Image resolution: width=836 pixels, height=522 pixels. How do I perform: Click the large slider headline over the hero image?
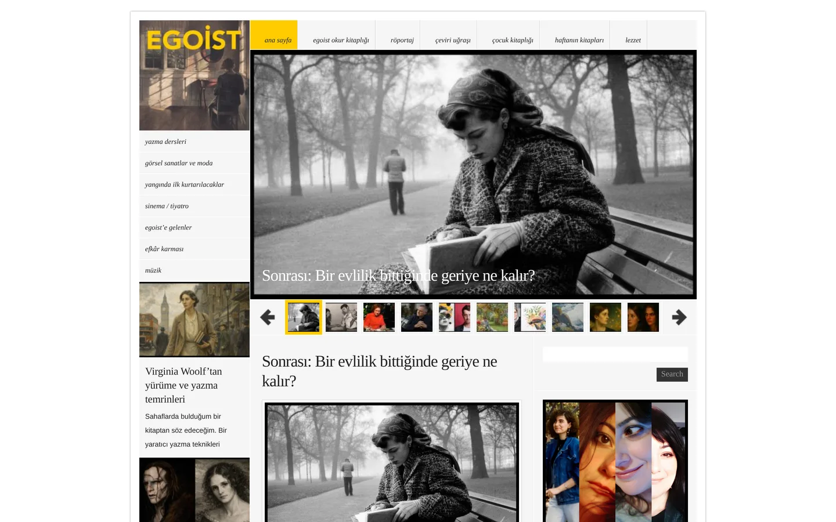click(398, 275)
